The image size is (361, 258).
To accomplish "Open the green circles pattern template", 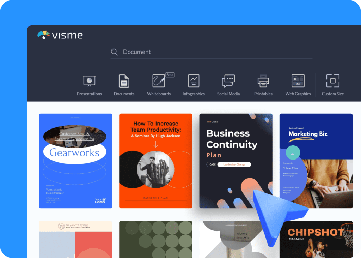I will click(155, 239).
